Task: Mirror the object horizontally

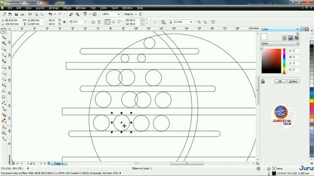Action: coord(93,22)
